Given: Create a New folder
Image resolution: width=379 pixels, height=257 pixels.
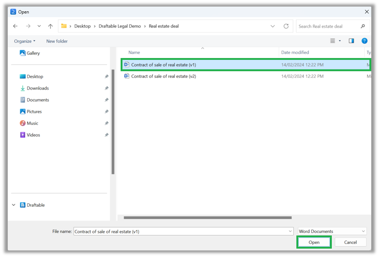Looking at the screenshot, I should [x=56, y=41].
